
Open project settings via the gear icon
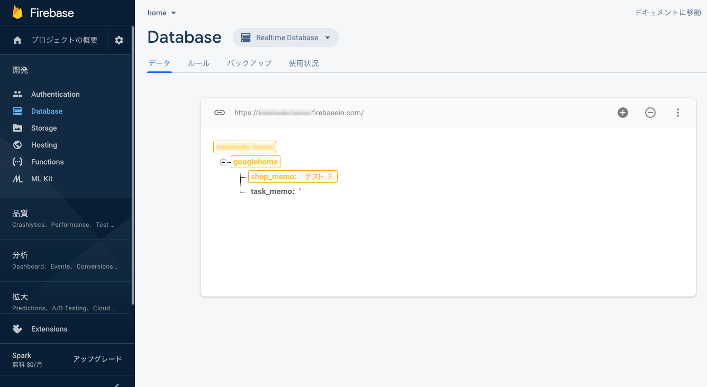[119, 40]
